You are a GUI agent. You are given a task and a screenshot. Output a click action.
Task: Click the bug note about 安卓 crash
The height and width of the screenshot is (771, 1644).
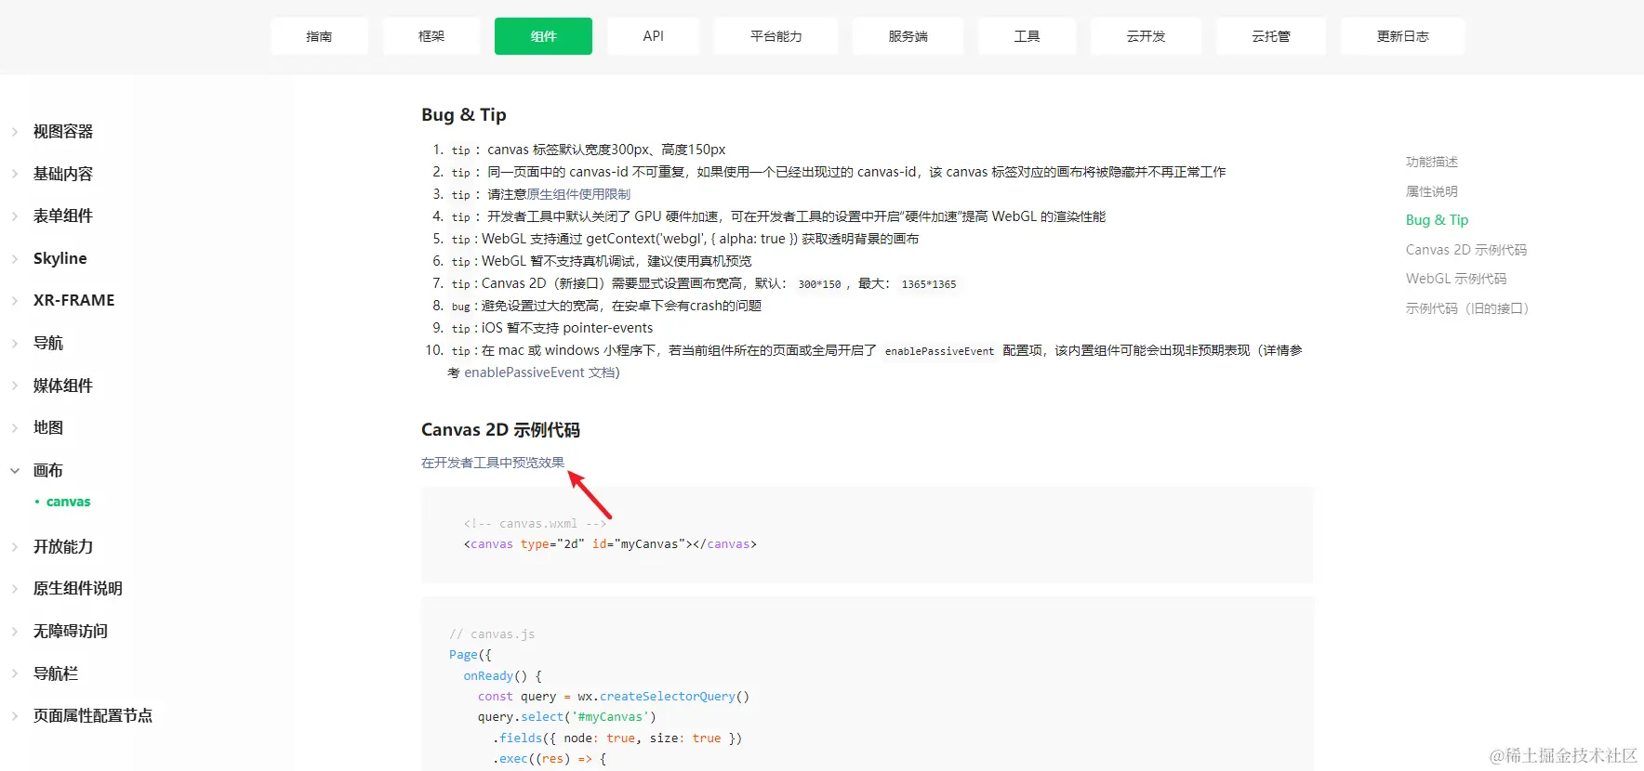click(x=606, y=306)
